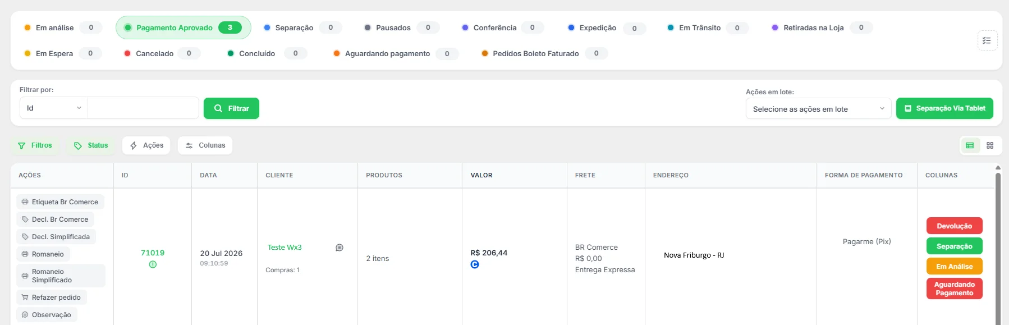The image size is (1009, 325).
Task: Switch to grid card view icon
Action: pos(990,145)
